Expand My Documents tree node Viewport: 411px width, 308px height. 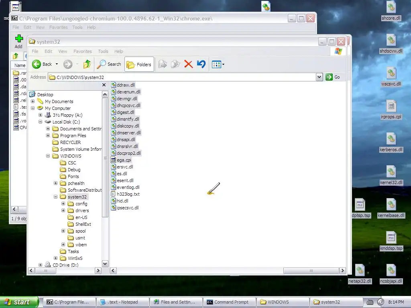coord(33,101)
